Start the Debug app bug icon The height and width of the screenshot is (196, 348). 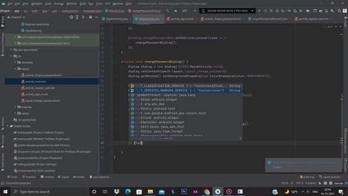277,11
